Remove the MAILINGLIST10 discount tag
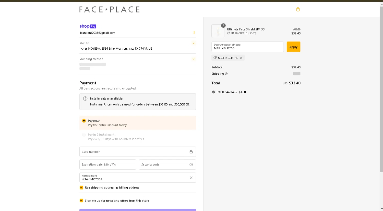 (241, 58)
